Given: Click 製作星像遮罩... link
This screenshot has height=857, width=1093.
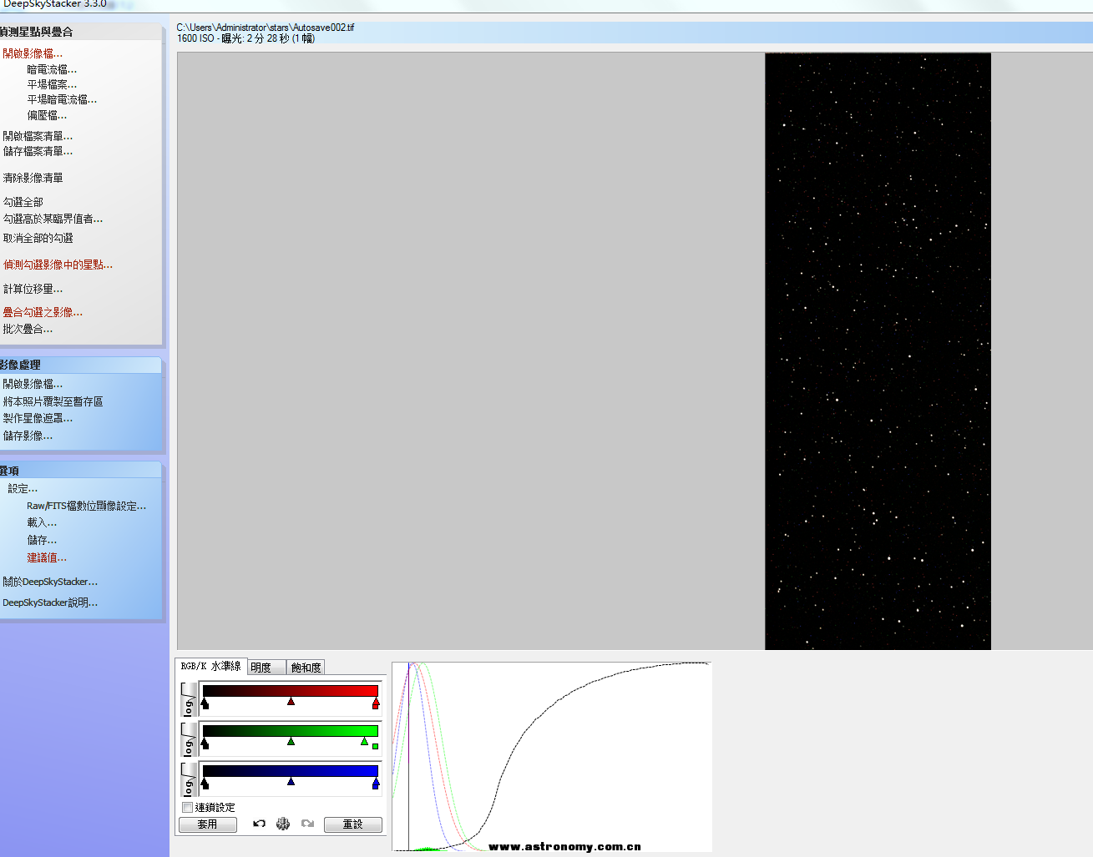Looking at the screenshot, I should (38, 418).
